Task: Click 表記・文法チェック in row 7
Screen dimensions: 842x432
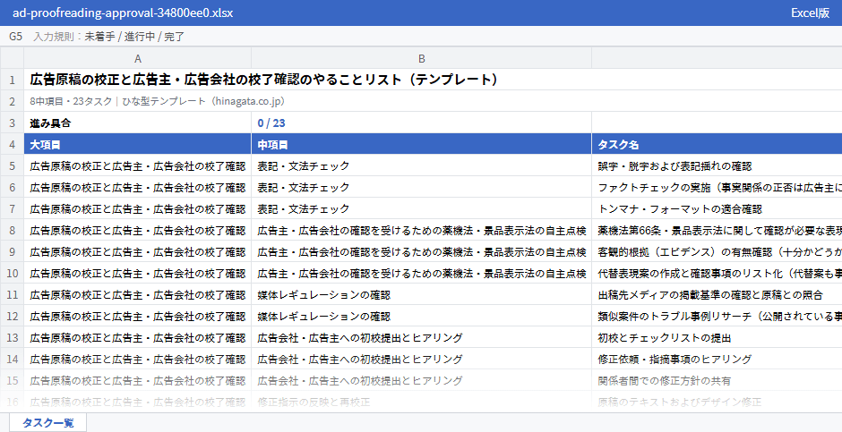Action: (x=422, y=209)
